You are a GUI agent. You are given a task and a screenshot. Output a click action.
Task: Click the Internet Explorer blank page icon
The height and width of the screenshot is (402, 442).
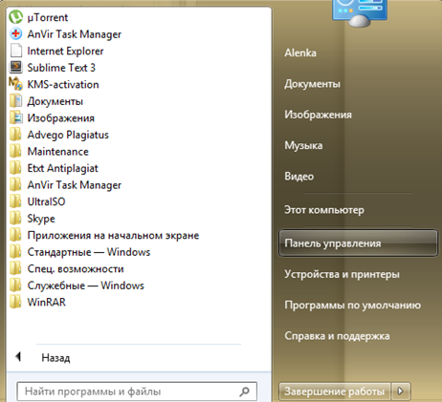[x=16, y=51]
